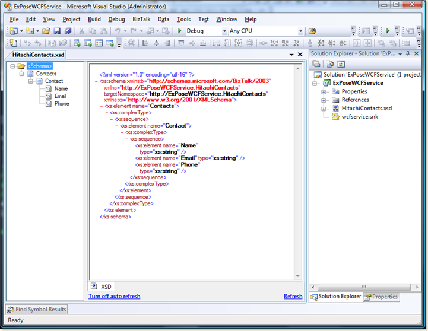Open the Project menu

tap(71, 19)
